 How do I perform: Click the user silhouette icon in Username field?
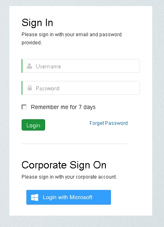pyautogui.click(x=29, y=66)
